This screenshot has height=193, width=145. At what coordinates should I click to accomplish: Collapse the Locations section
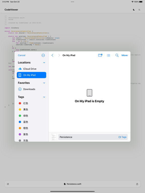[44, 63]
